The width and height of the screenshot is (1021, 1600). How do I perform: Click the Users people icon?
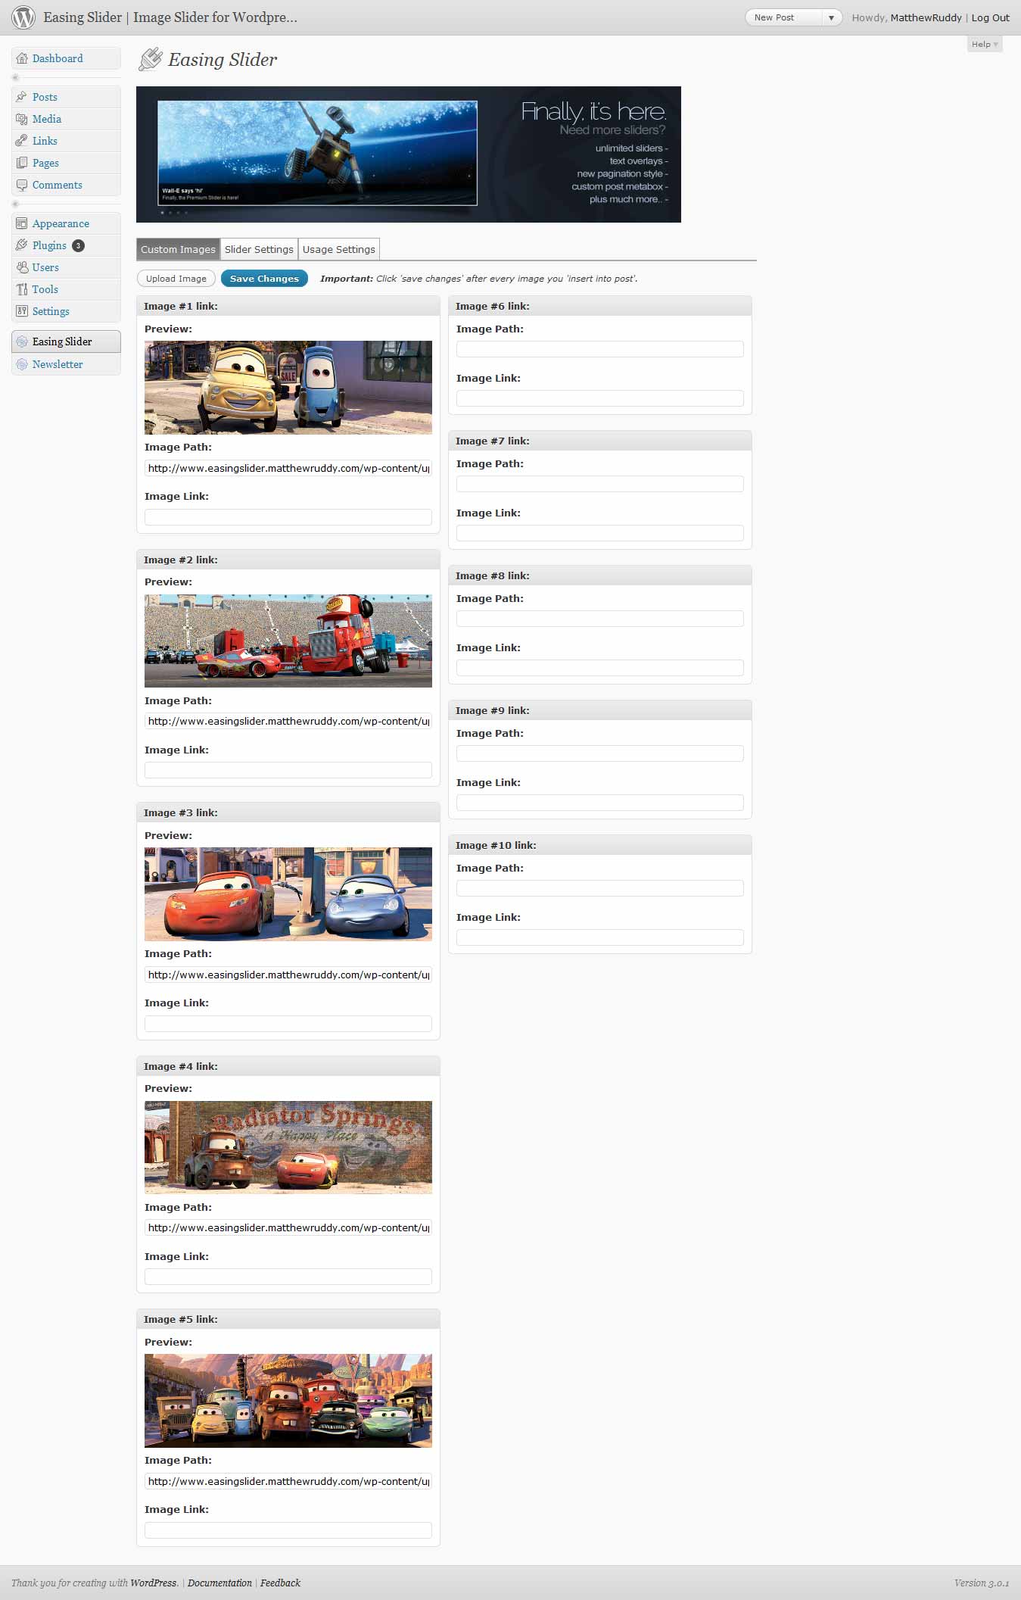(21, 267)
